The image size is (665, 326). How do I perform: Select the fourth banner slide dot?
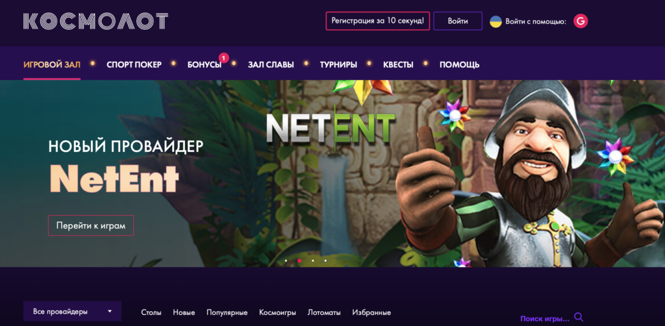325,260
